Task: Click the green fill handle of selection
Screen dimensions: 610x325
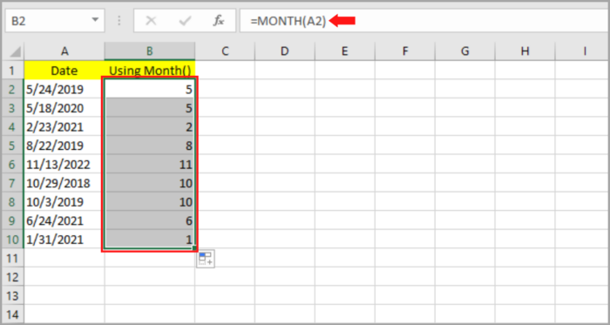Action: [x=194, y=248]
